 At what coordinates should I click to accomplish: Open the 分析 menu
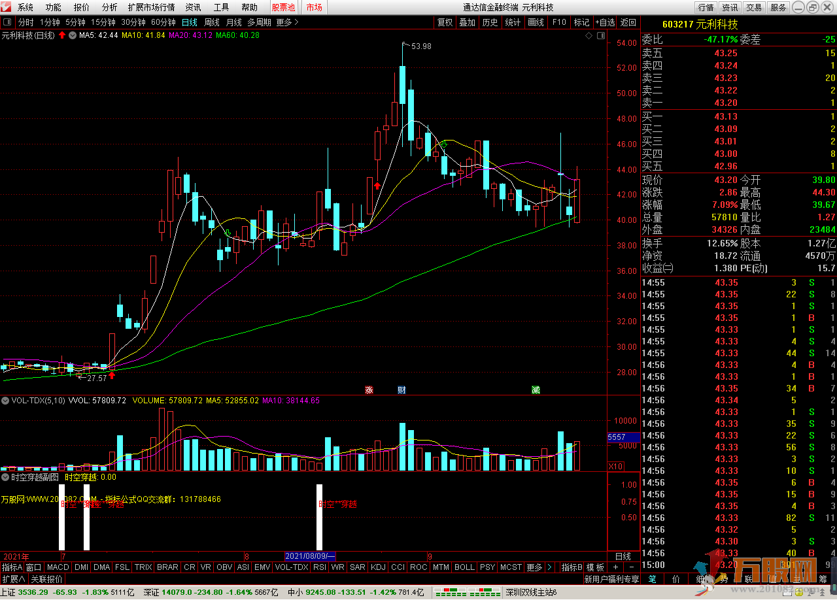click(110, 8)
